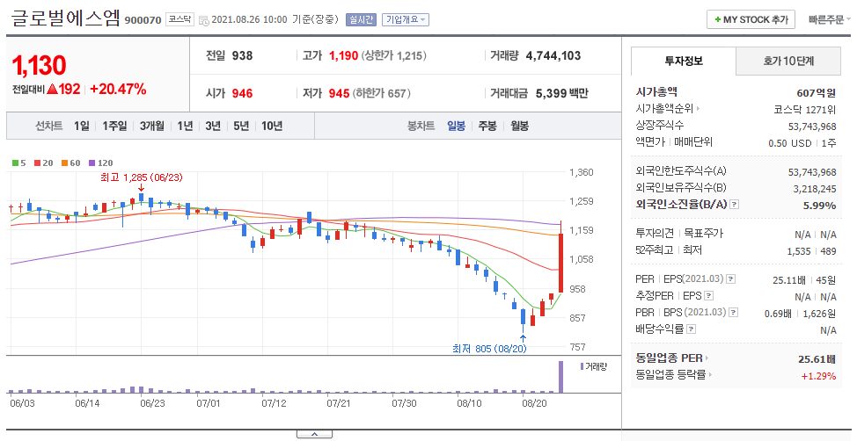The width and height of the screenshot is (857, 441).
Task: Open help icon for PBR BPS row
Action: (x=734, y=312)
